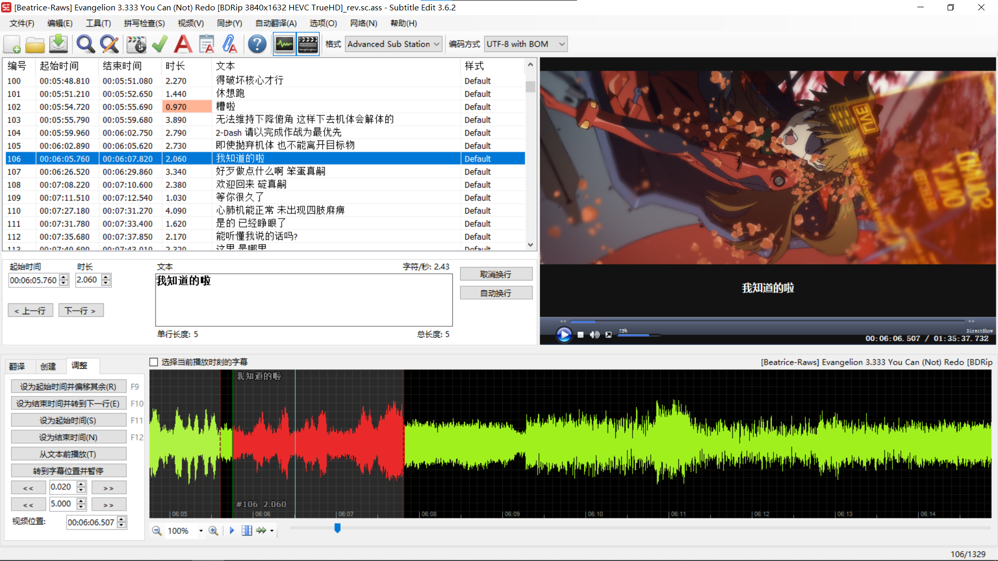
Task: Select row 107 好歹做点什么啊 笨蛋真嗣
Action: point(265,172)
